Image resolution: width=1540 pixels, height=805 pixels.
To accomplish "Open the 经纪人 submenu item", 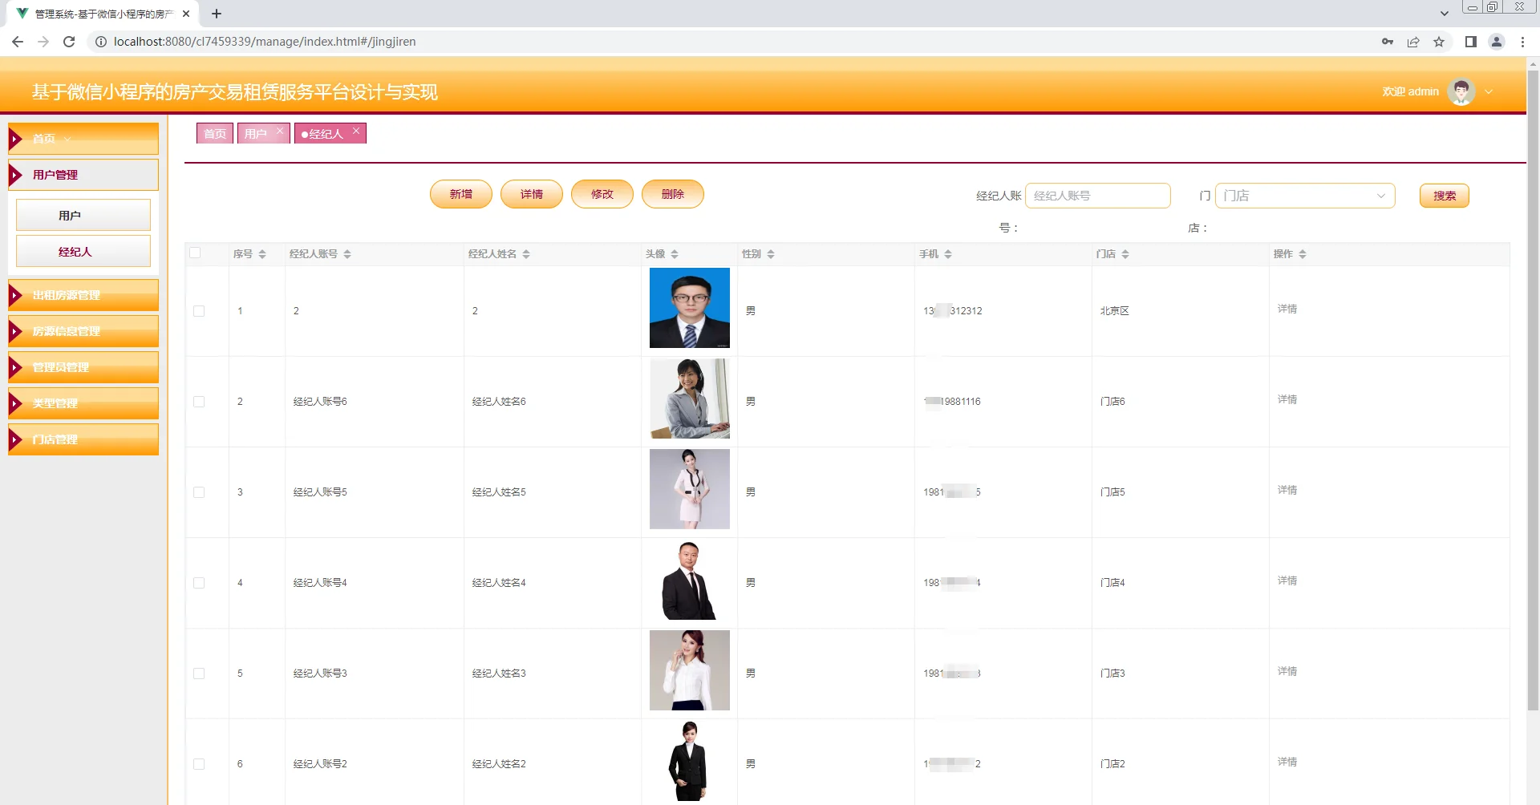I will pos(83,251).
